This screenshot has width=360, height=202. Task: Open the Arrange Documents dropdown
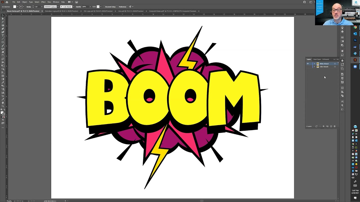(70, 2)
